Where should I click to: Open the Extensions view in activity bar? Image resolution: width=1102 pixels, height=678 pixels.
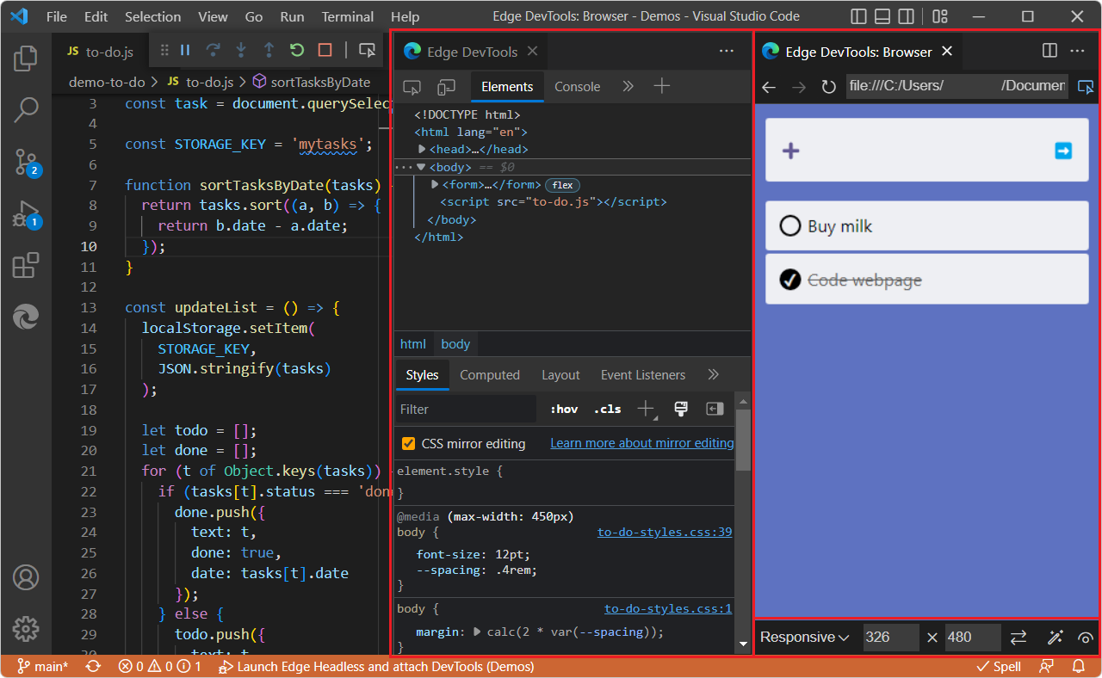(x=26, y=266)
